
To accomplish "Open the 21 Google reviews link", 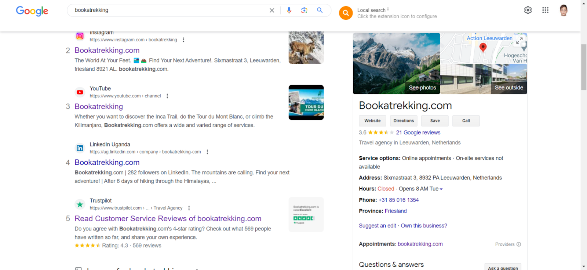I will pos(418,133).
